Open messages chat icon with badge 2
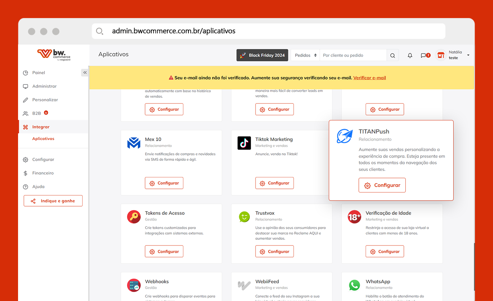 (x=425, y=56)
